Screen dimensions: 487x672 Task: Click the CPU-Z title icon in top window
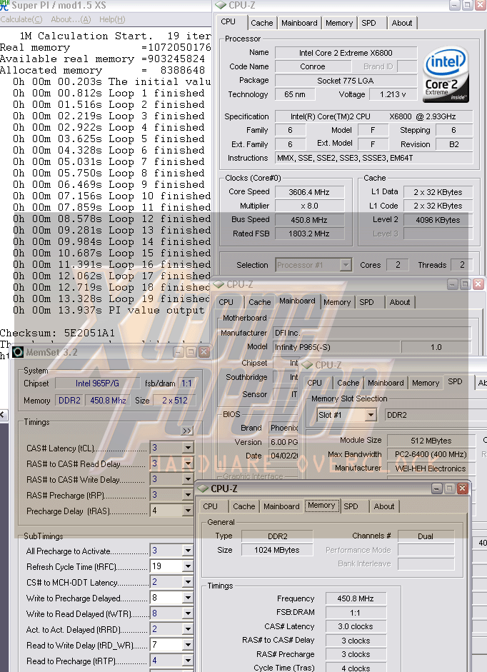point(221,5)
